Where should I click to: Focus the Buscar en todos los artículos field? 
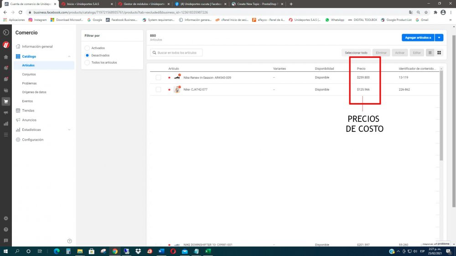(x=176, y=53)
